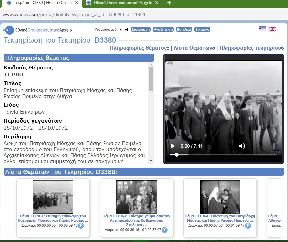
Task: Open thumbnail of topic T11961
Action: coord(53,197)
